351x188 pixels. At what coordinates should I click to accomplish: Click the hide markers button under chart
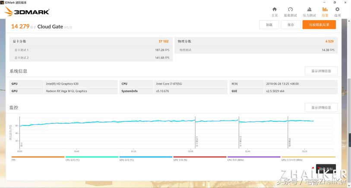pos(326,169)
